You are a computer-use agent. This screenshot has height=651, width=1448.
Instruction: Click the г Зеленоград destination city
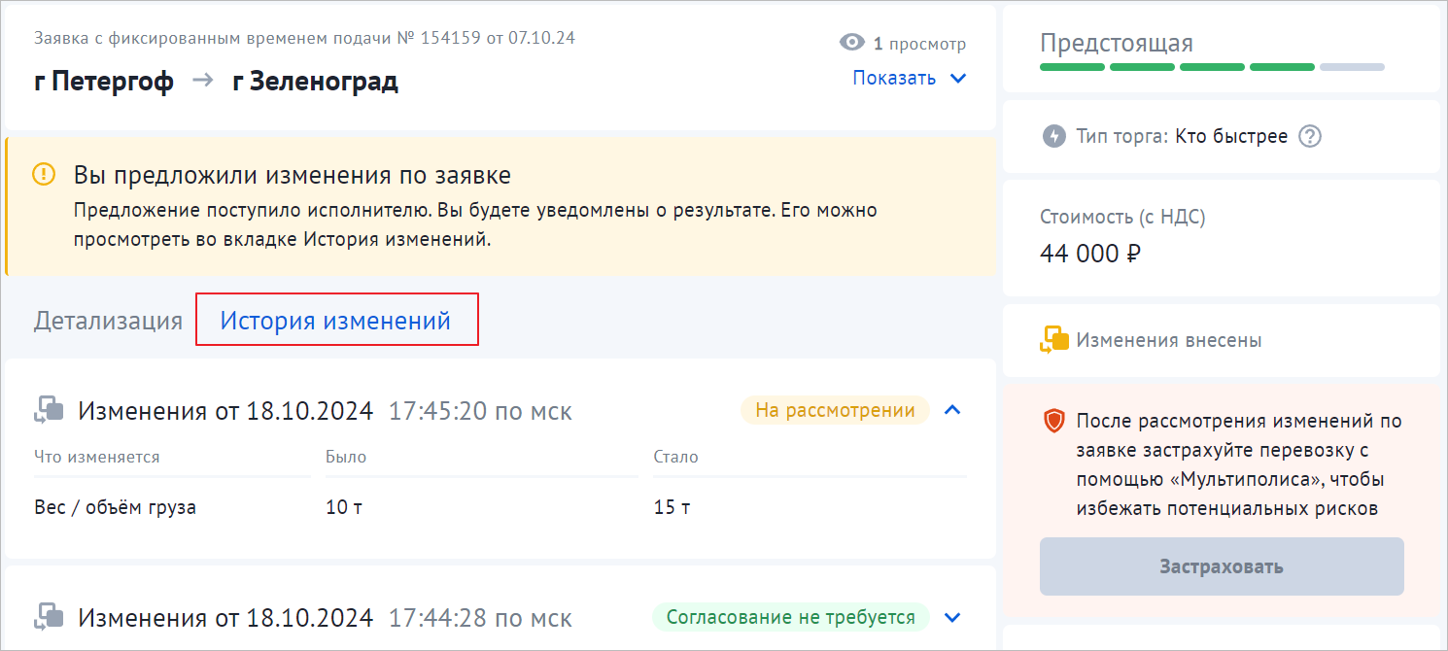coord(316,81)
